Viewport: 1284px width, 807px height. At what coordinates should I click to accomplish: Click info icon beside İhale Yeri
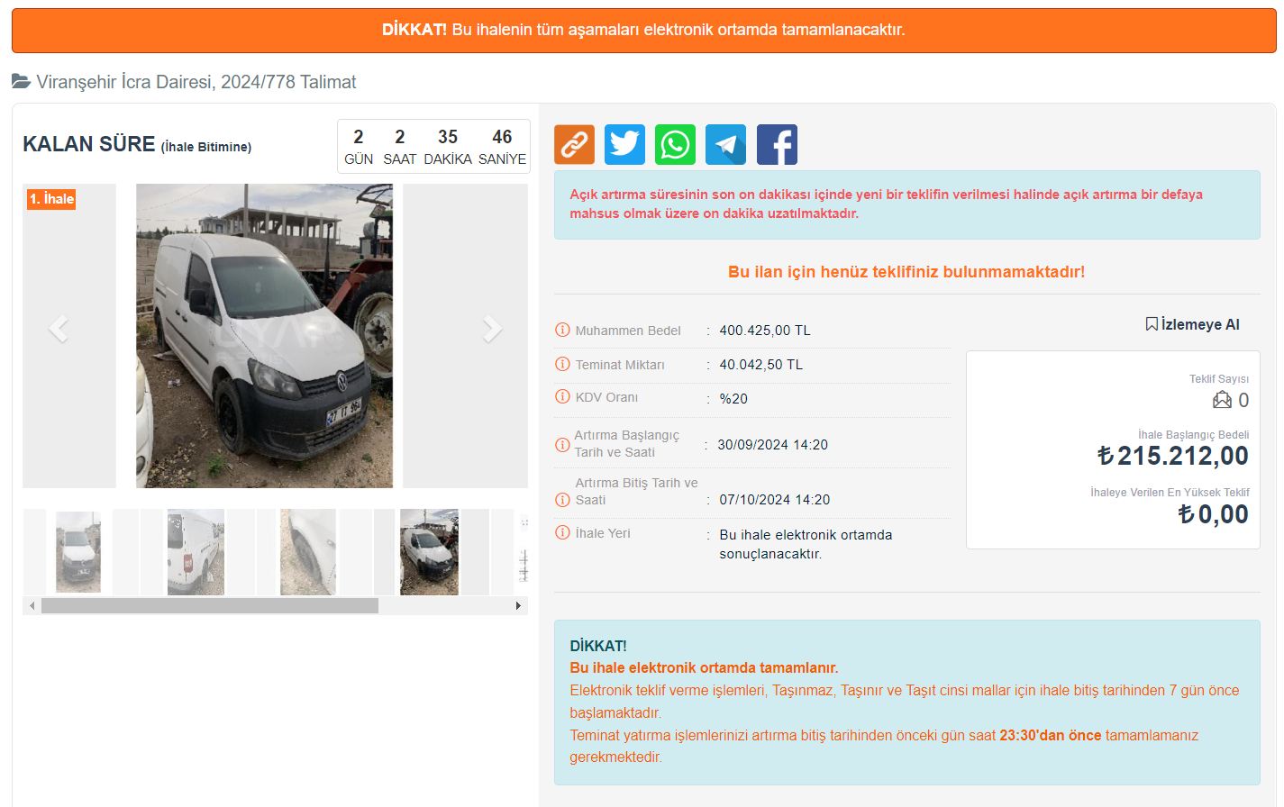click(562, 533)
